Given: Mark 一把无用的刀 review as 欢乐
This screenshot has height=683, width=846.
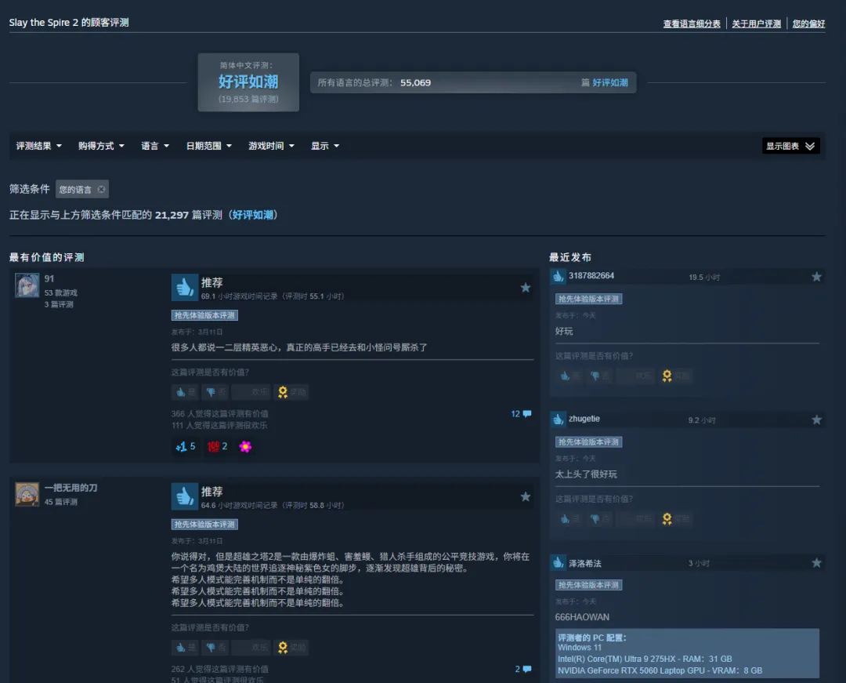Looking at the screenshot, I should tap(251, 648).
